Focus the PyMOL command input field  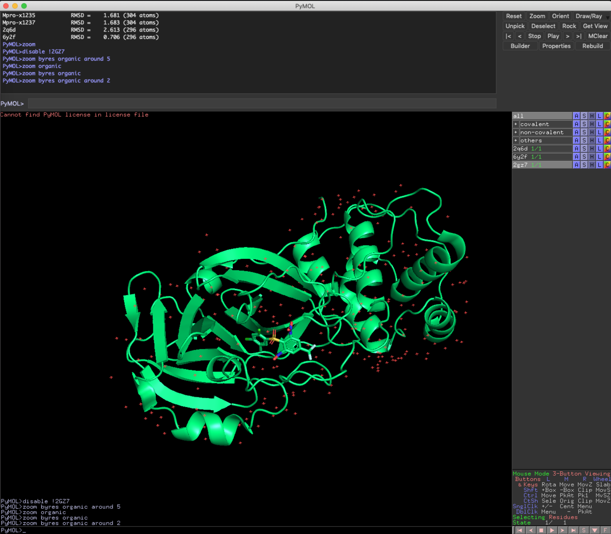click(x=262, y=103)
